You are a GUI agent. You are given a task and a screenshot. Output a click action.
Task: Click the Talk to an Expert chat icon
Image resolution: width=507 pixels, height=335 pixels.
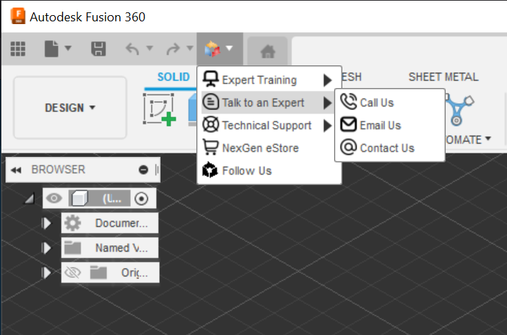211,102
